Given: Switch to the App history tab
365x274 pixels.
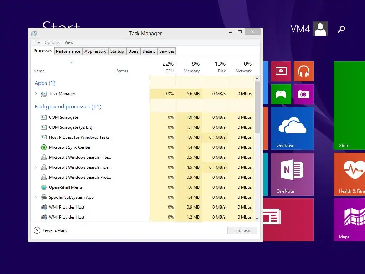Looking at the screenshot, I should (95, 51).
